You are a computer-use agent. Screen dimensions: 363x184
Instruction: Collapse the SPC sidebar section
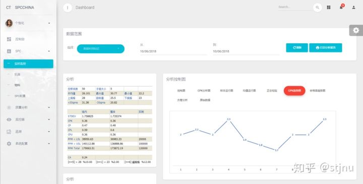[49, 51]
